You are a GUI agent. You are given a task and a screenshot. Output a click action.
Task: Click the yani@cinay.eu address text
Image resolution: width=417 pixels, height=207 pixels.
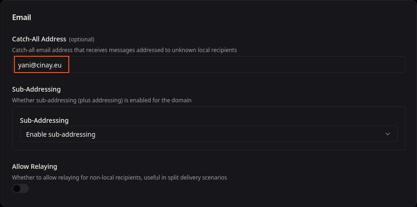click(40, 65)
